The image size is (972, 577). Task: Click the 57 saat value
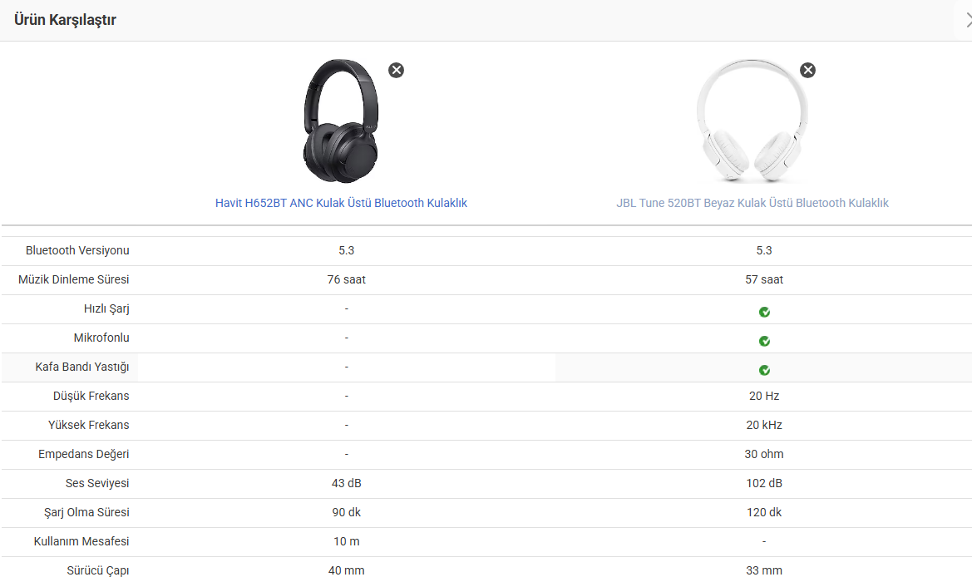tap(763, 279)
